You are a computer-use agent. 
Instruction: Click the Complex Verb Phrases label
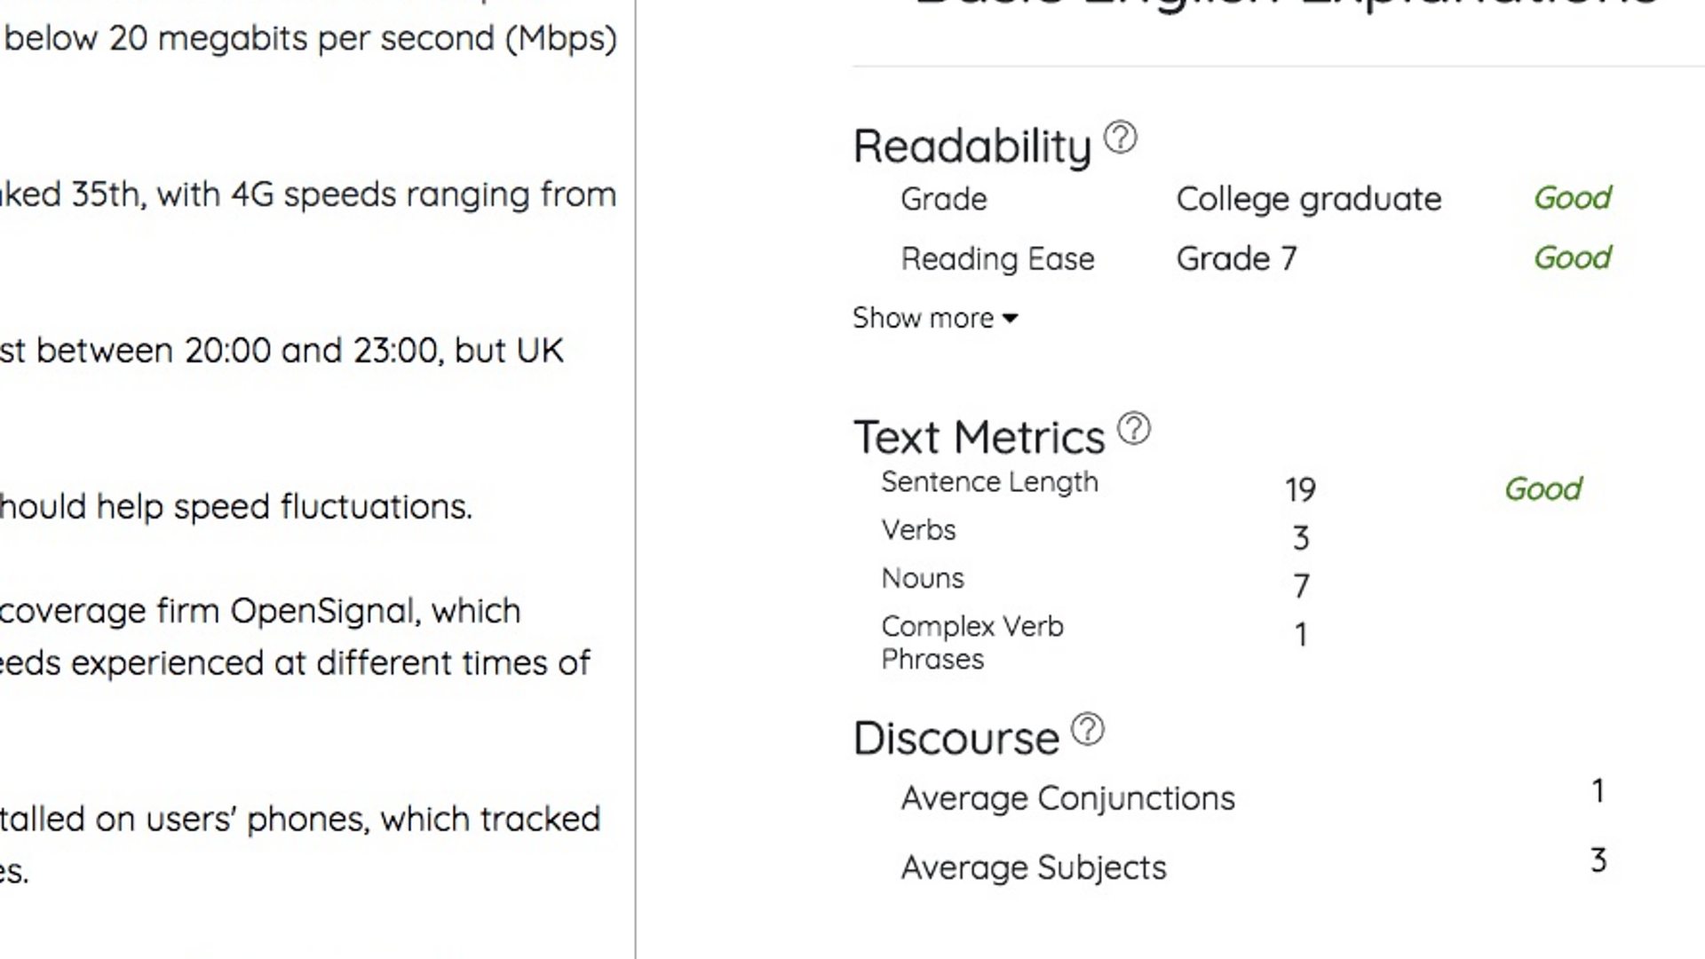tap(971, 642)
